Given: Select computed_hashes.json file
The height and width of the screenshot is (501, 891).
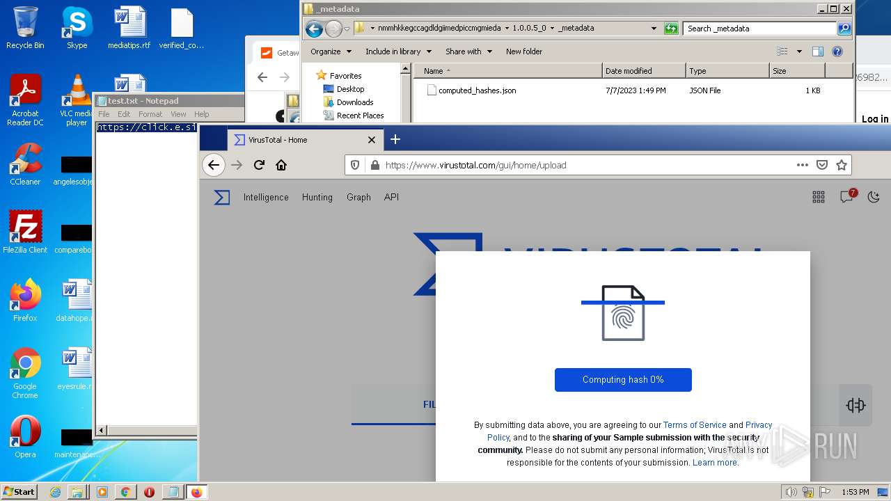Looking at the screenshot, I should [x=471, y=90].
